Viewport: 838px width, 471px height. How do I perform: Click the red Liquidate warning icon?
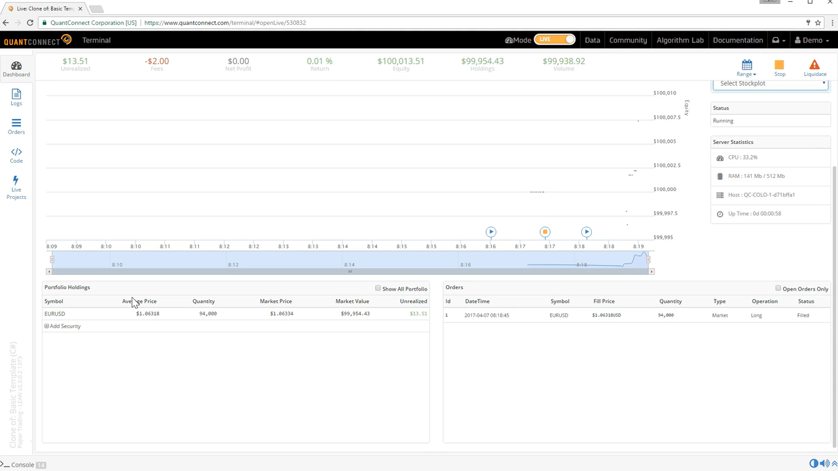click(814, 67)
